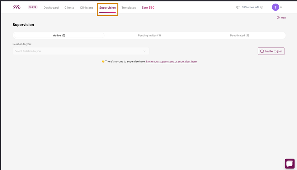
Task: Switch to the Active (0) tab
Action: (x=59, y=36)
